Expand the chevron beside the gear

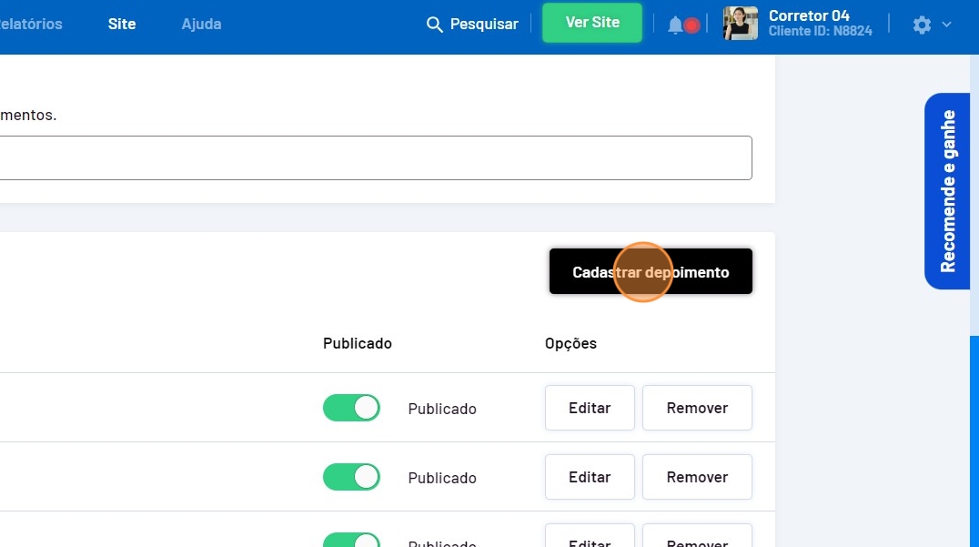tap(946, 25)
